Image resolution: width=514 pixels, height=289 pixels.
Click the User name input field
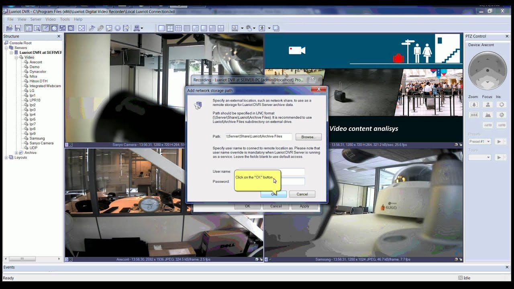click(272, 172)
